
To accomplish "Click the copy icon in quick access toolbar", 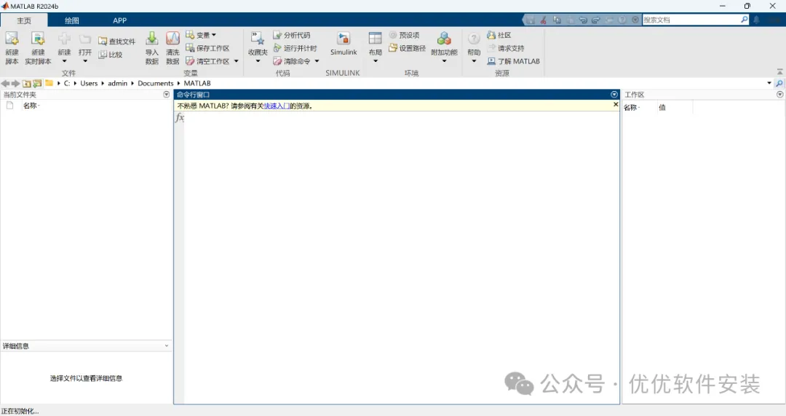I will click(x=557, y=20).
